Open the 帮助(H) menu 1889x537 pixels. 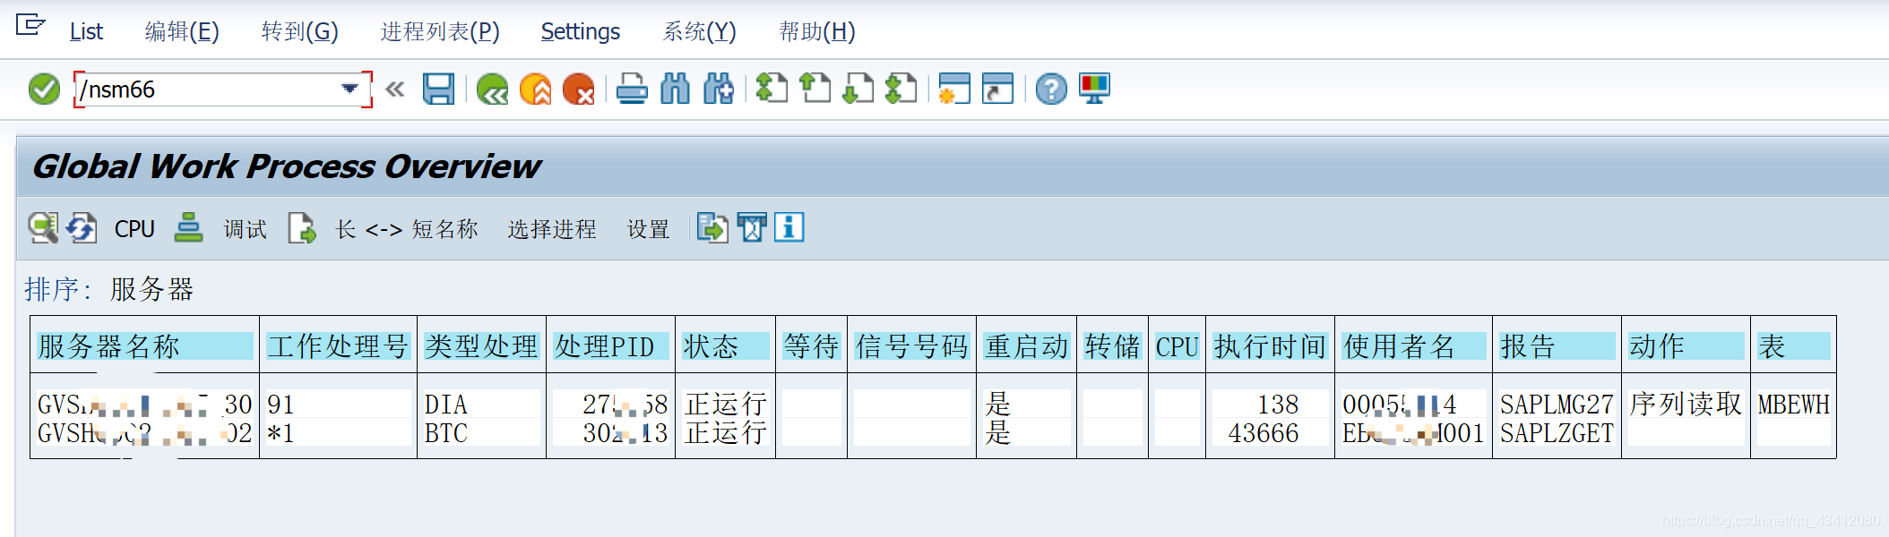[817, 32]
